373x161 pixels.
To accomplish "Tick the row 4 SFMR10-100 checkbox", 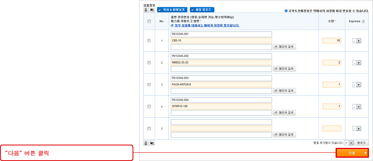I will tap(149, 107).
